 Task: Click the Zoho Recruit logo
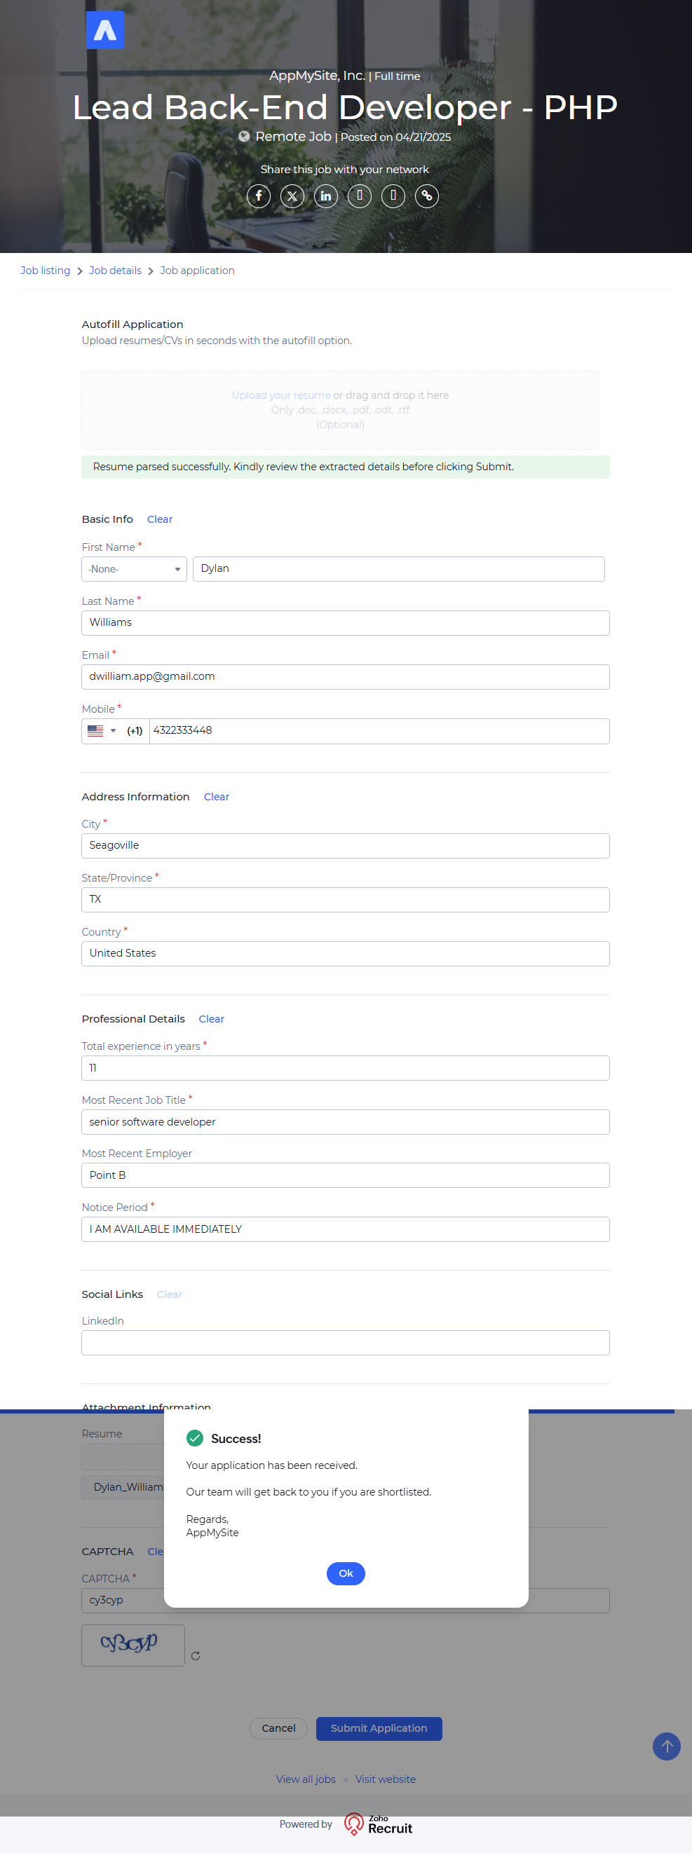379,1824
